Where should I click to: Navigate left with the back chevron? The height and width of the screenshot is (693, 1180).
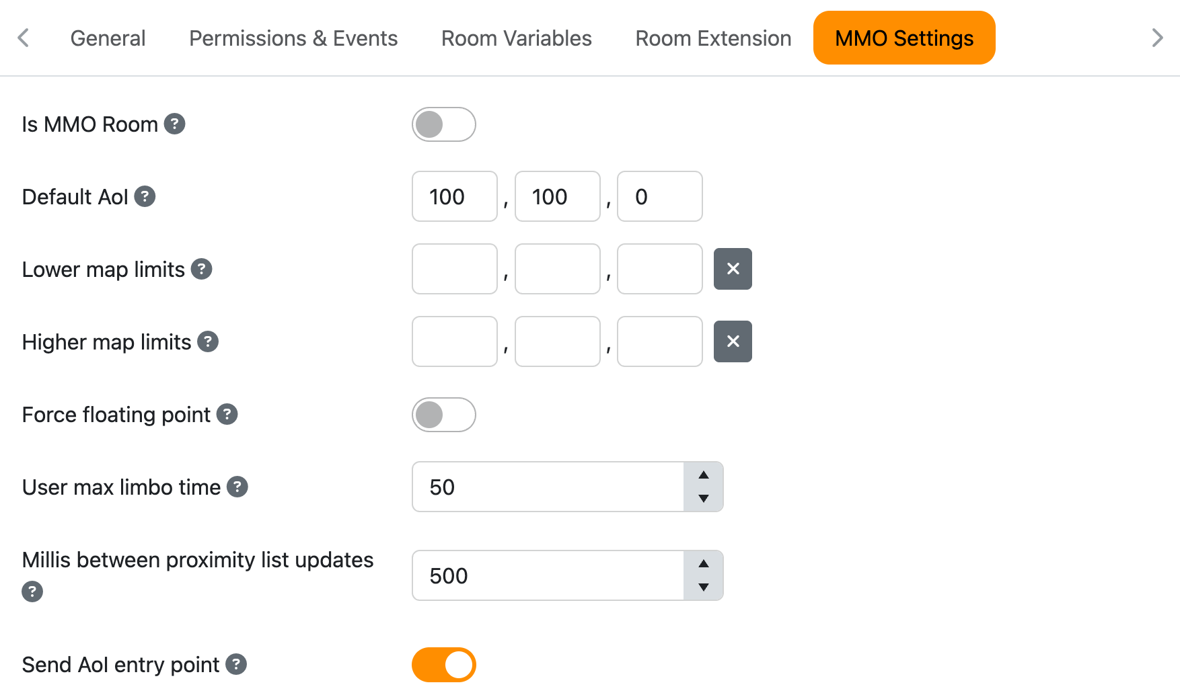(24, 38)
